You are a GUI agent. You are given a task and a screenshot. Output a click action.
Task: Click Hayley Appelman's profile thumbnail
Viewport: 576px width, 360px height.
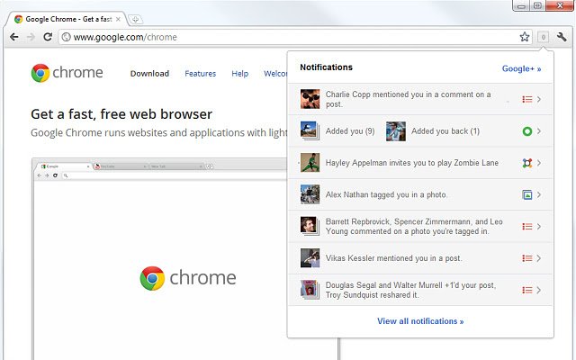pyautogui.click(x=310, y=163)
